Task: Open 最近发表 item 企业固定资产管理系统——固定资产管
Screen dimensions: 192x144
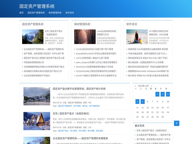Action: 153,135
